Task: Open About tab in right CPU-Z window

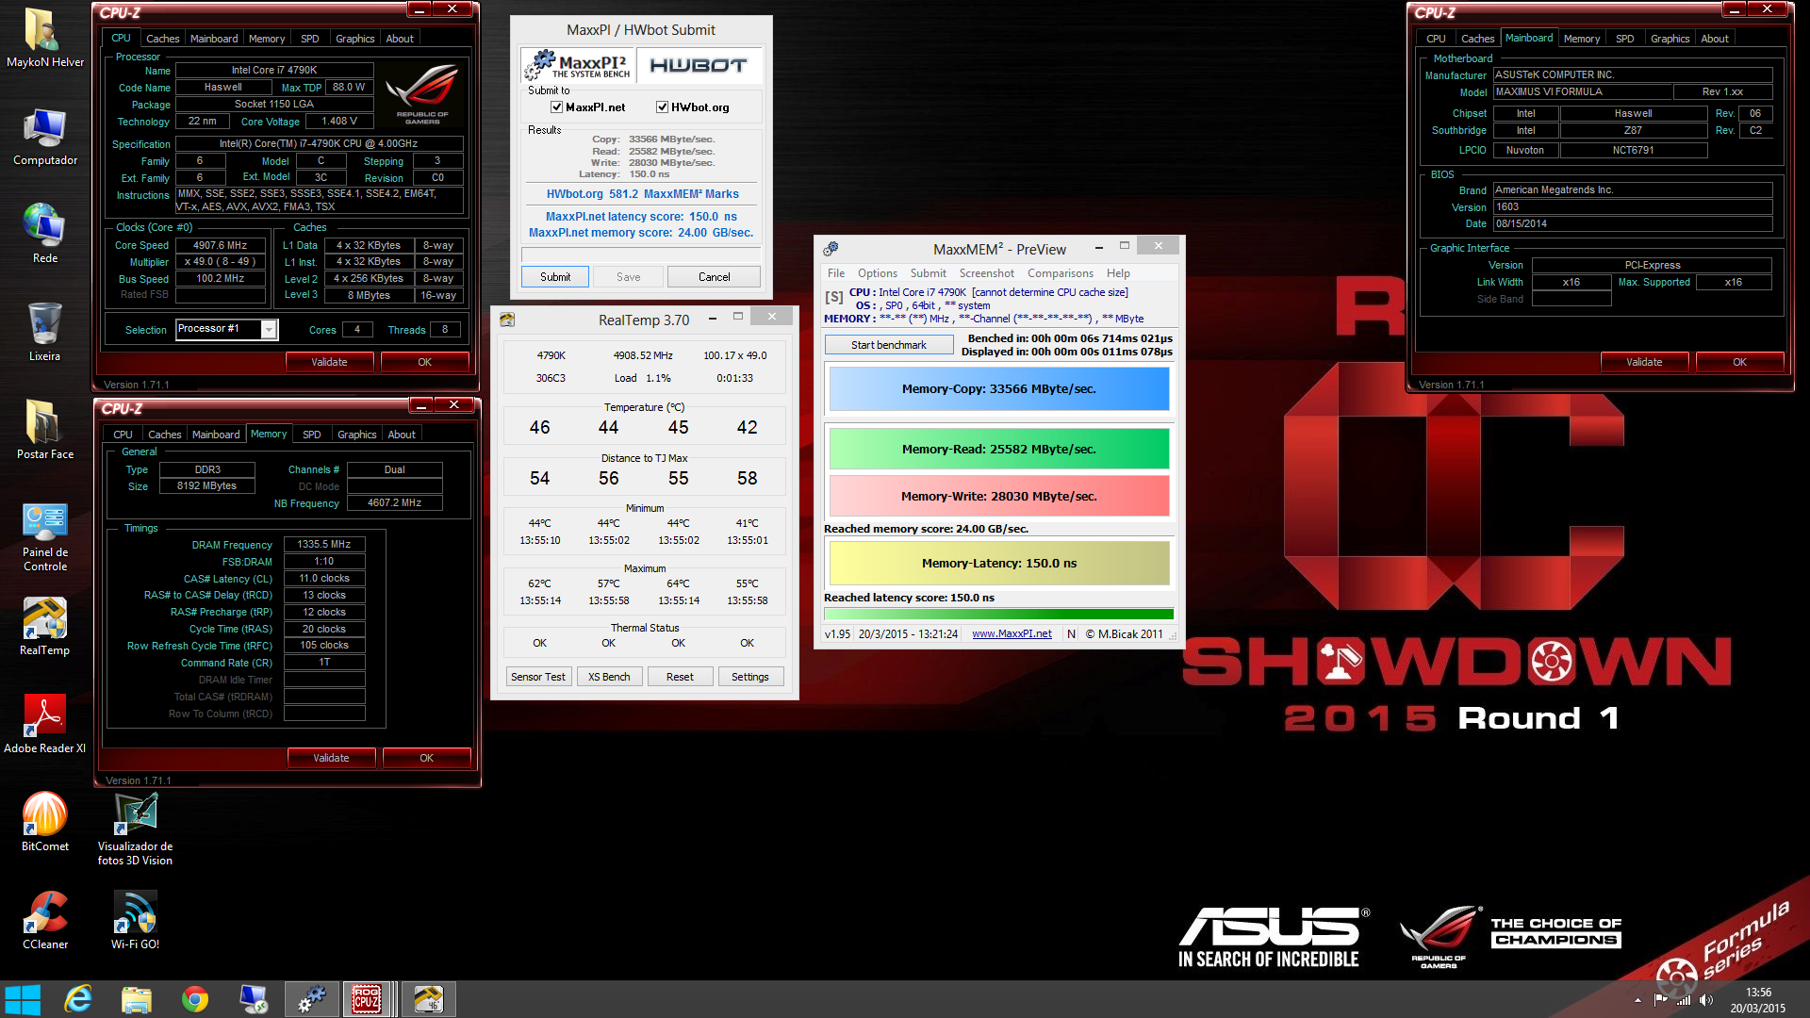Action: [1715, 39]
